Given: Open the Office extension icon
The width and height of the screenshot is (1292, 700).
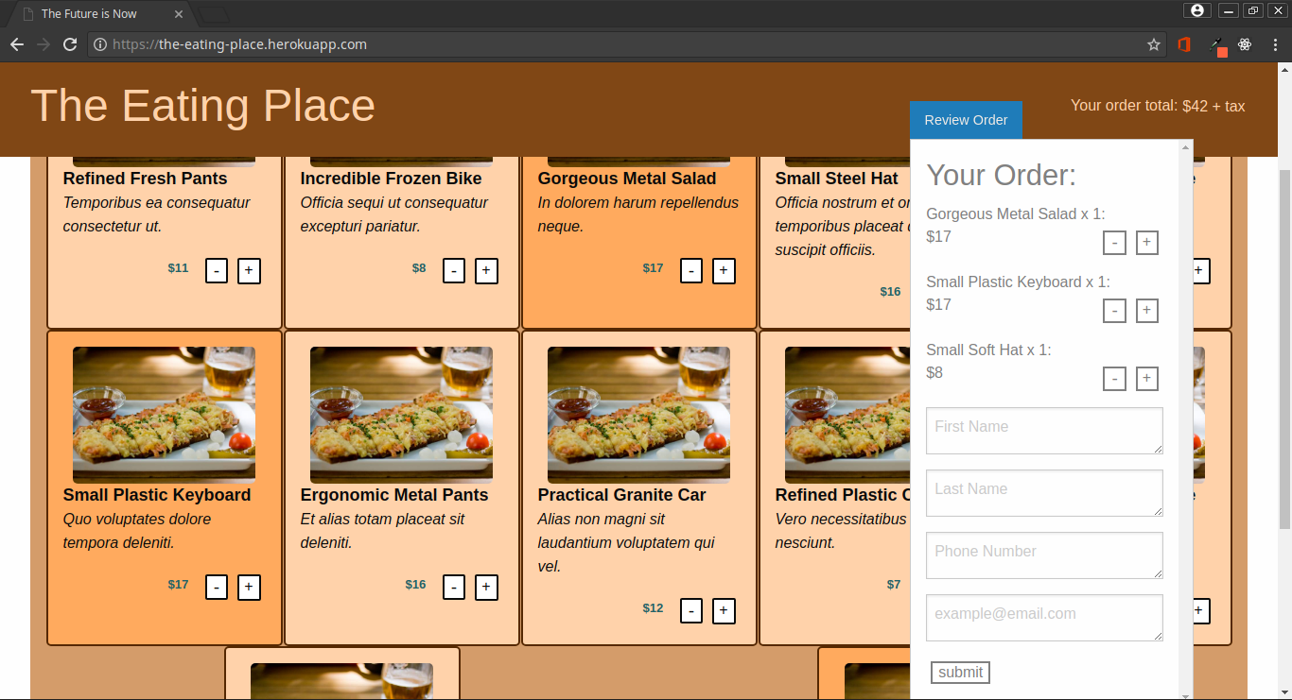Looking at the screenshot, I should pos(1183,44).
